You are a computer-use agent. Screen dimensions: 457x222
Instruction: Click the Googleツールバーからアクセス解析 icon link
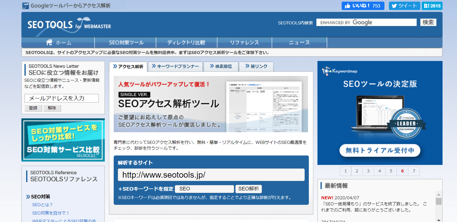(26, 6)
